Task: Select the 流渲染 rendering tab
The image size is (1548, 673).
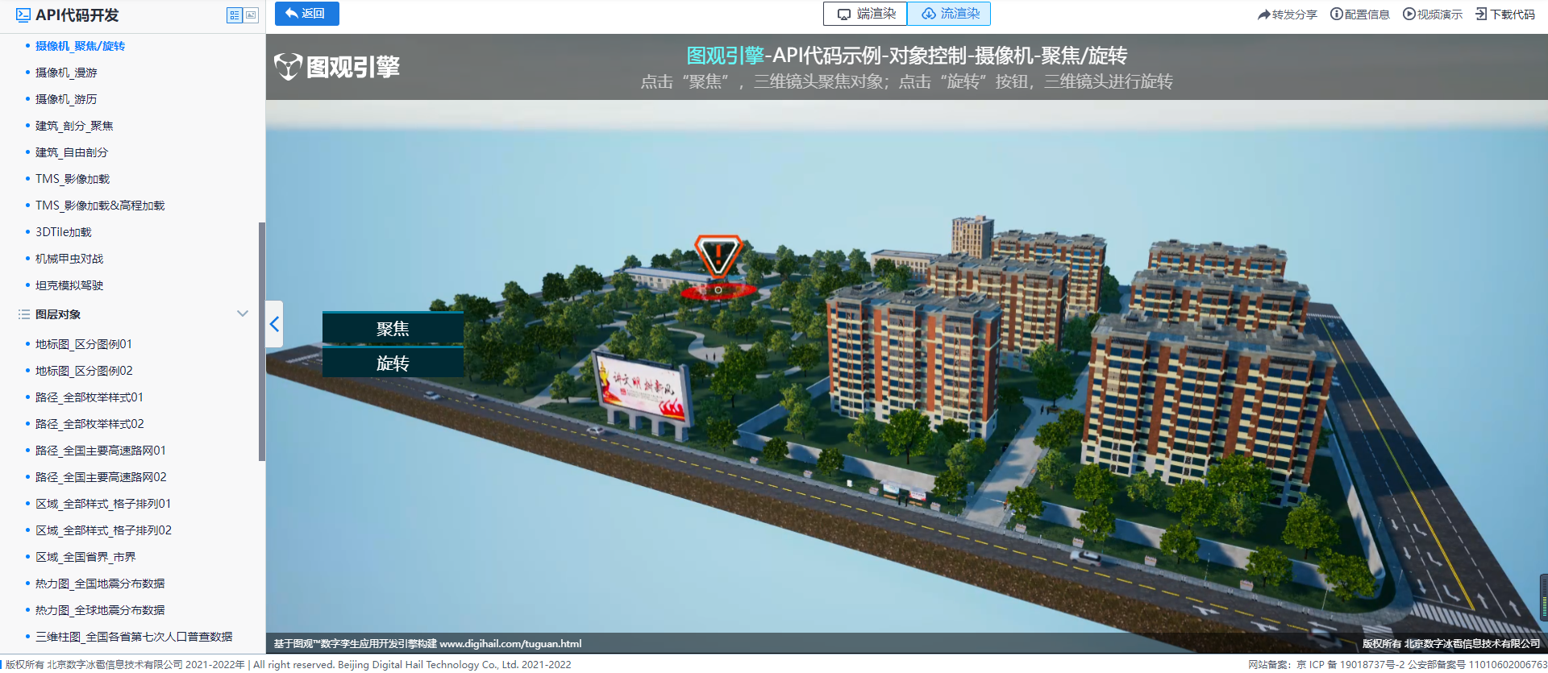Action: tap(949, 14)
